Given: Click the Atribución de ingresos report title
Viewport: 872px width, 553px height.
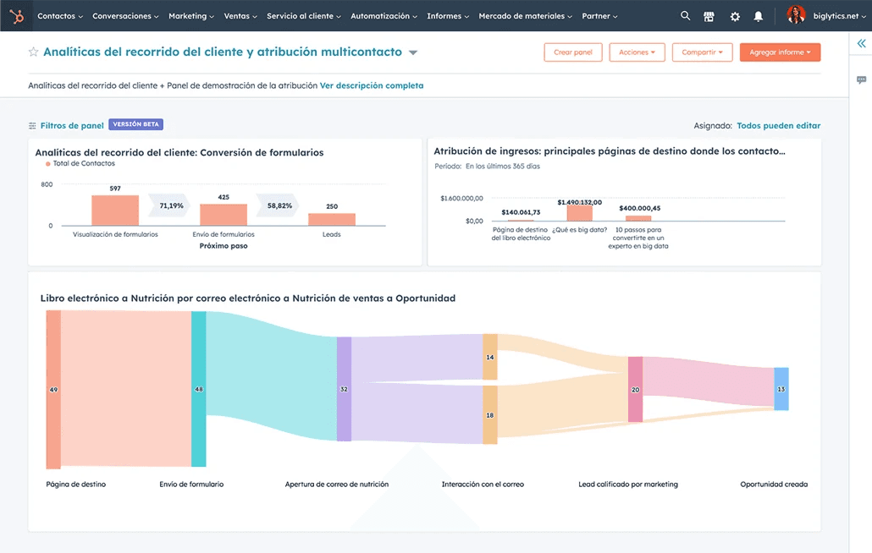Looking at the screenshot, I should [610, 151].
